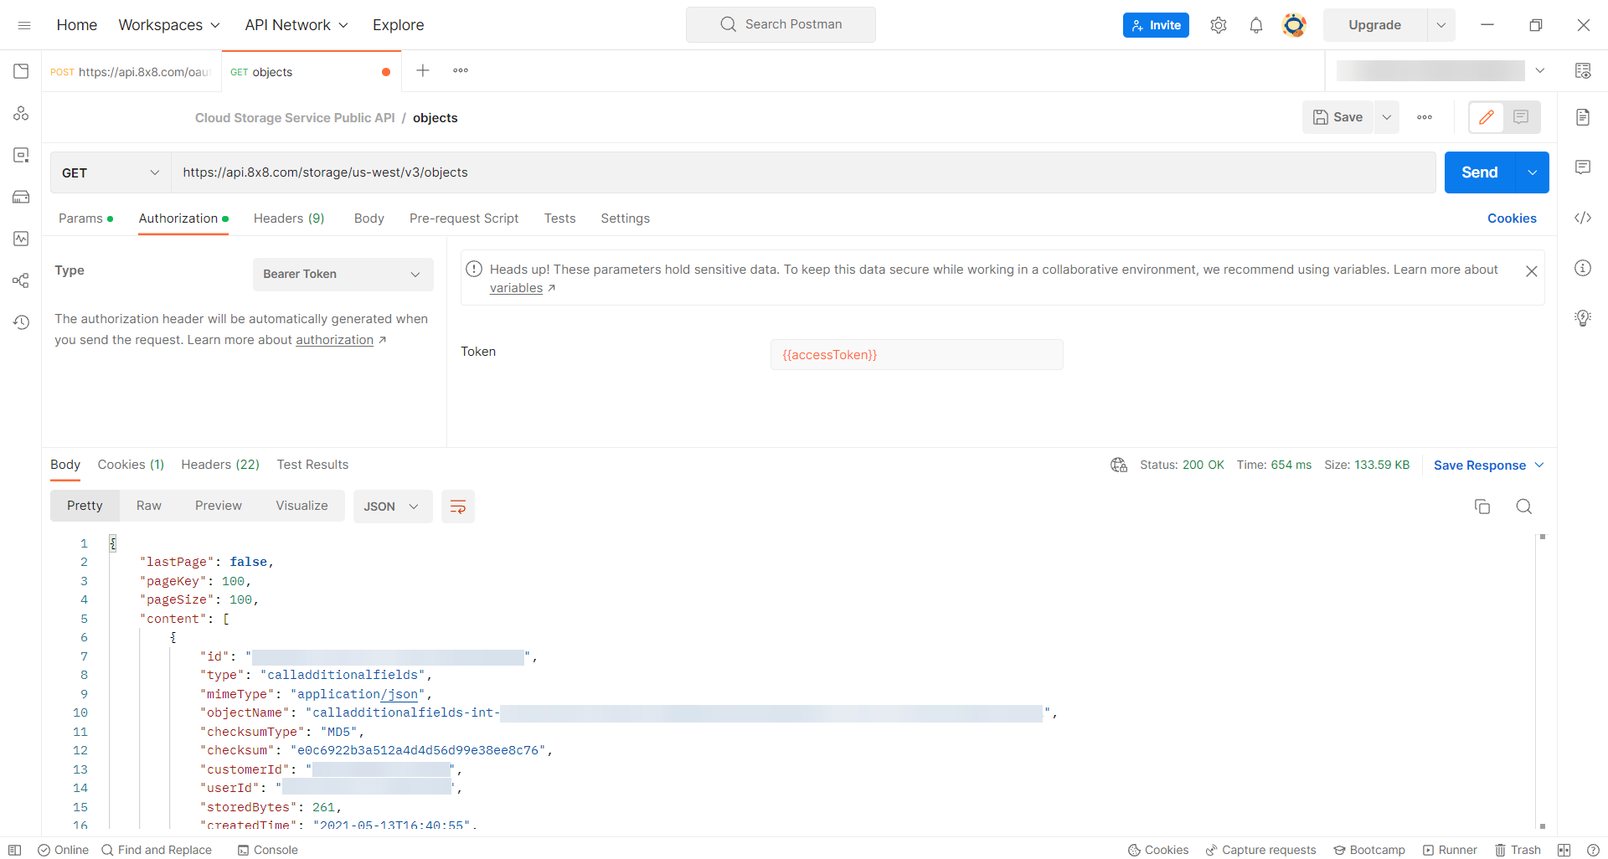The height and width of the screenshot is (859, 1608).
Task: Open environment quick look icon
Action: (x=1583, y=71)
